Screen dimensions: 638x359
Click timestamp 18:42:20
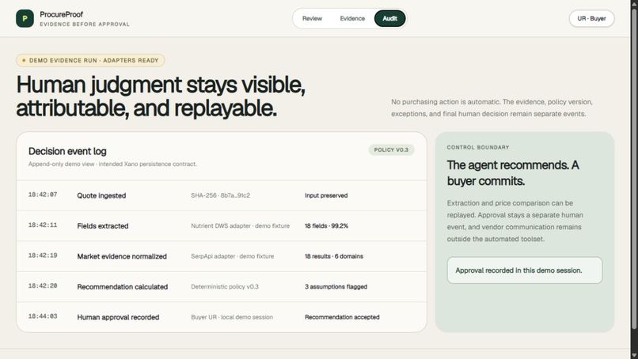click(43, 285)
